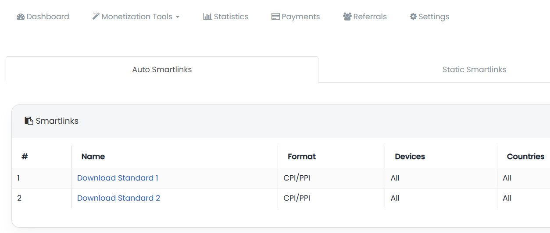Open the Download Standard 1 link
550x233 pixels.
pos(118,178)
